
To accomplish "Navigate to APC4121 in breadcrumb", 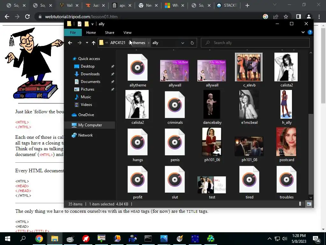I will click(118, 43).
